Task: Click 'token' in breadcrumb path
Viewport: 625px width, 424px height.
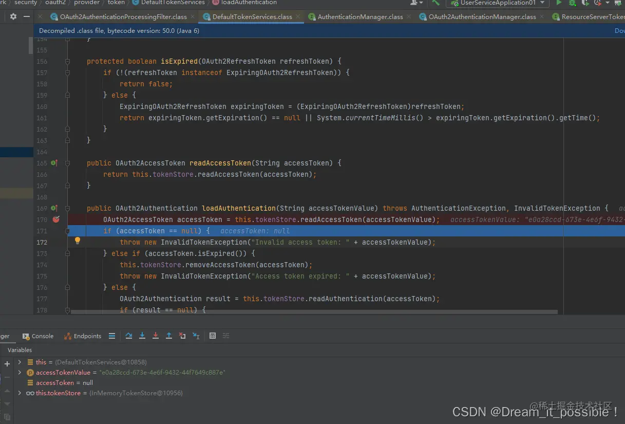Action: point(116,3)
